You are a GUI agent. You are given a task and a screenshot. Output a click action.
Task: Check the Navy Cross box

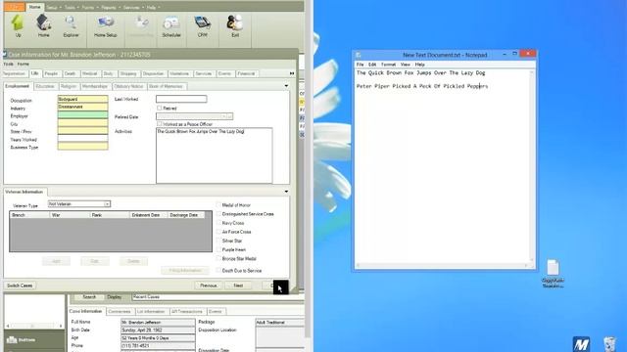[x=218, y=223]
